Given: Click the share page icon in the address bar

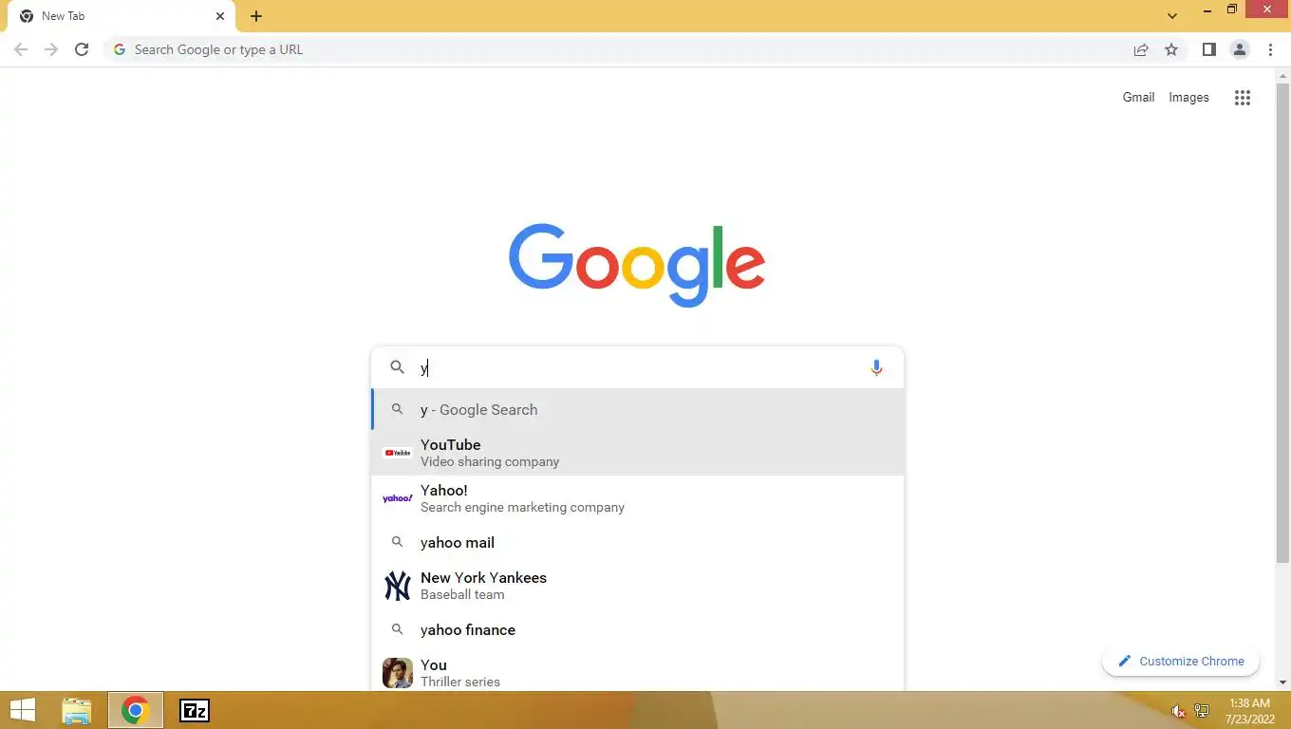Looking at the screenshot, I should (x=1141, y=49).
